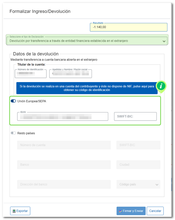Click the Dirección del banco field
The height and width of the screenshot is (220, 175).
pos(64,184)
